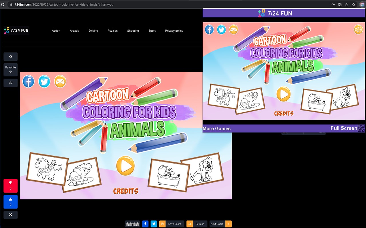This screenshot has width=366, height=228.
Task: Share this page via the address bar share icon
Action: [x=347, y=5]
